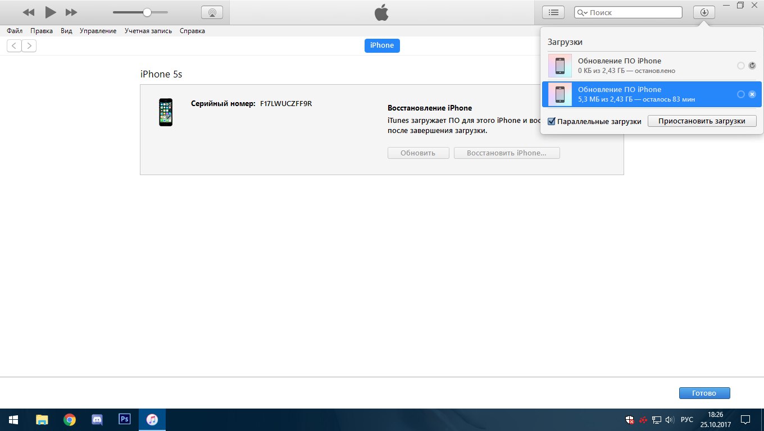
Task: Open the AirPlay icon menu
Action: click(x=212, y=12)
